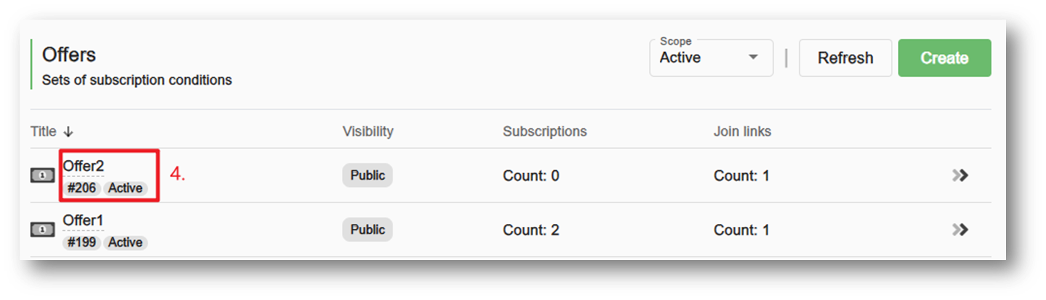The height and width of the screenshot is (300, 1046).
Task: Click Offer2 join links Count: 1
Action: point(742,176)
